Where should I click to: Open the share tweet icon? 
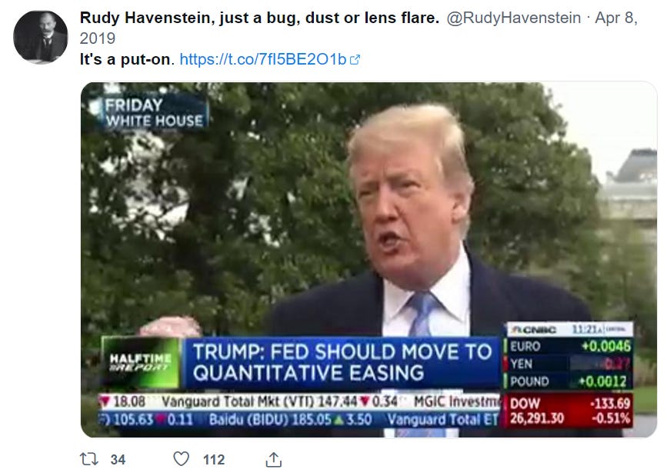[x=274, y=459]
